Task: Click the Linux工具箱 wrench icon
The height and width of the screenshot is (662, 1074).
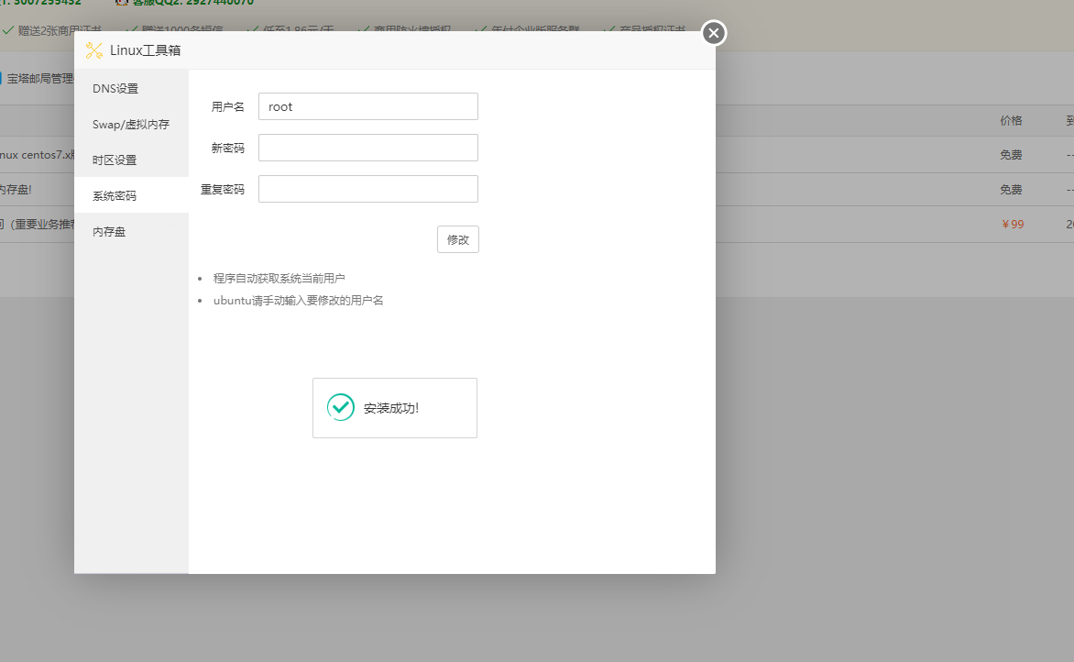Action: point(93,50)
